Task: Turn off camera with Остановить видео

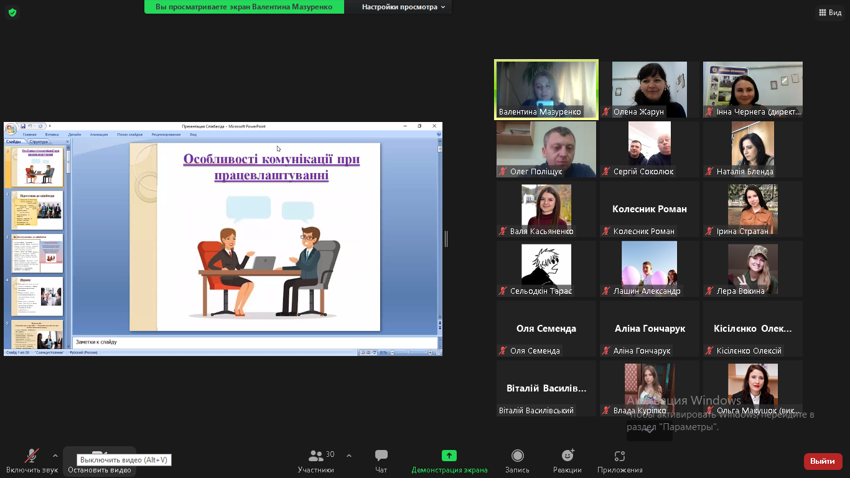Action: click(x=100, y=462)
